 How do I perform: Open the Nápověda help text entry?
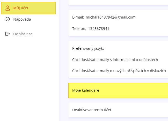[22, 19]
